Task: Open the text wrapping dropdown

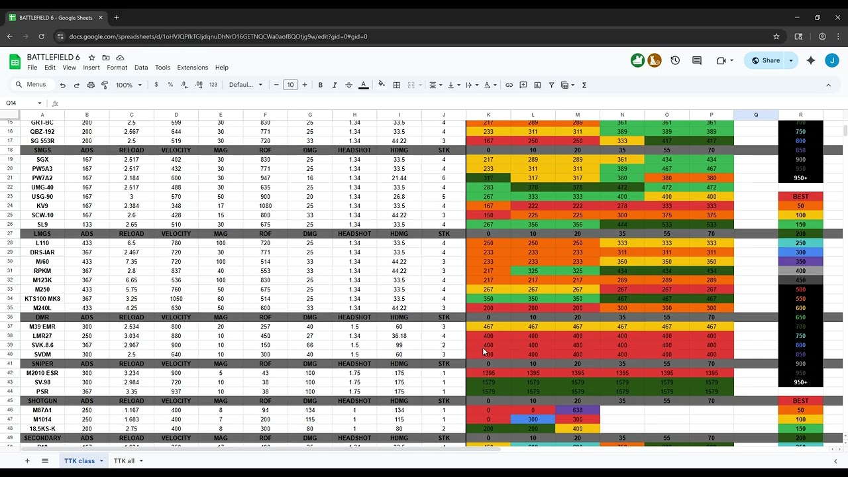Action: 471,85
